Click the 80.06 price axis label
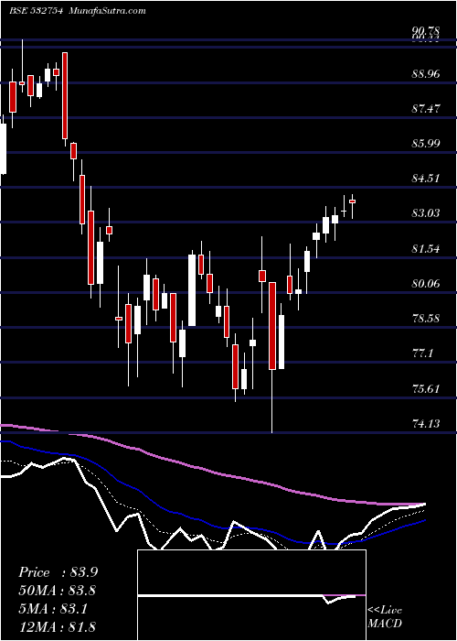 [x=426, y=283]
